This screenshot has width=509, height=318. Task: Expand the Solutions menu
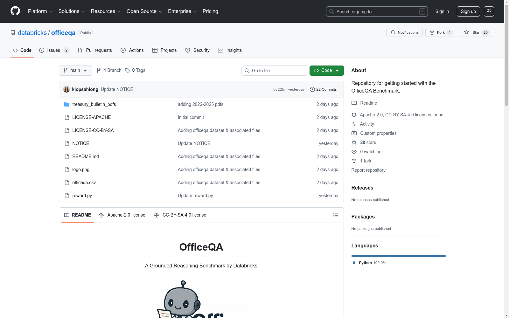72,11
